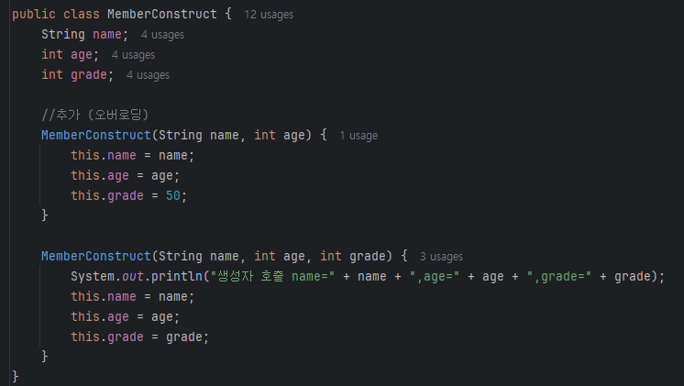Click 'this.grade = 50;' statement
This screenshot has width=684, height=386.
(x=129, y=195)
